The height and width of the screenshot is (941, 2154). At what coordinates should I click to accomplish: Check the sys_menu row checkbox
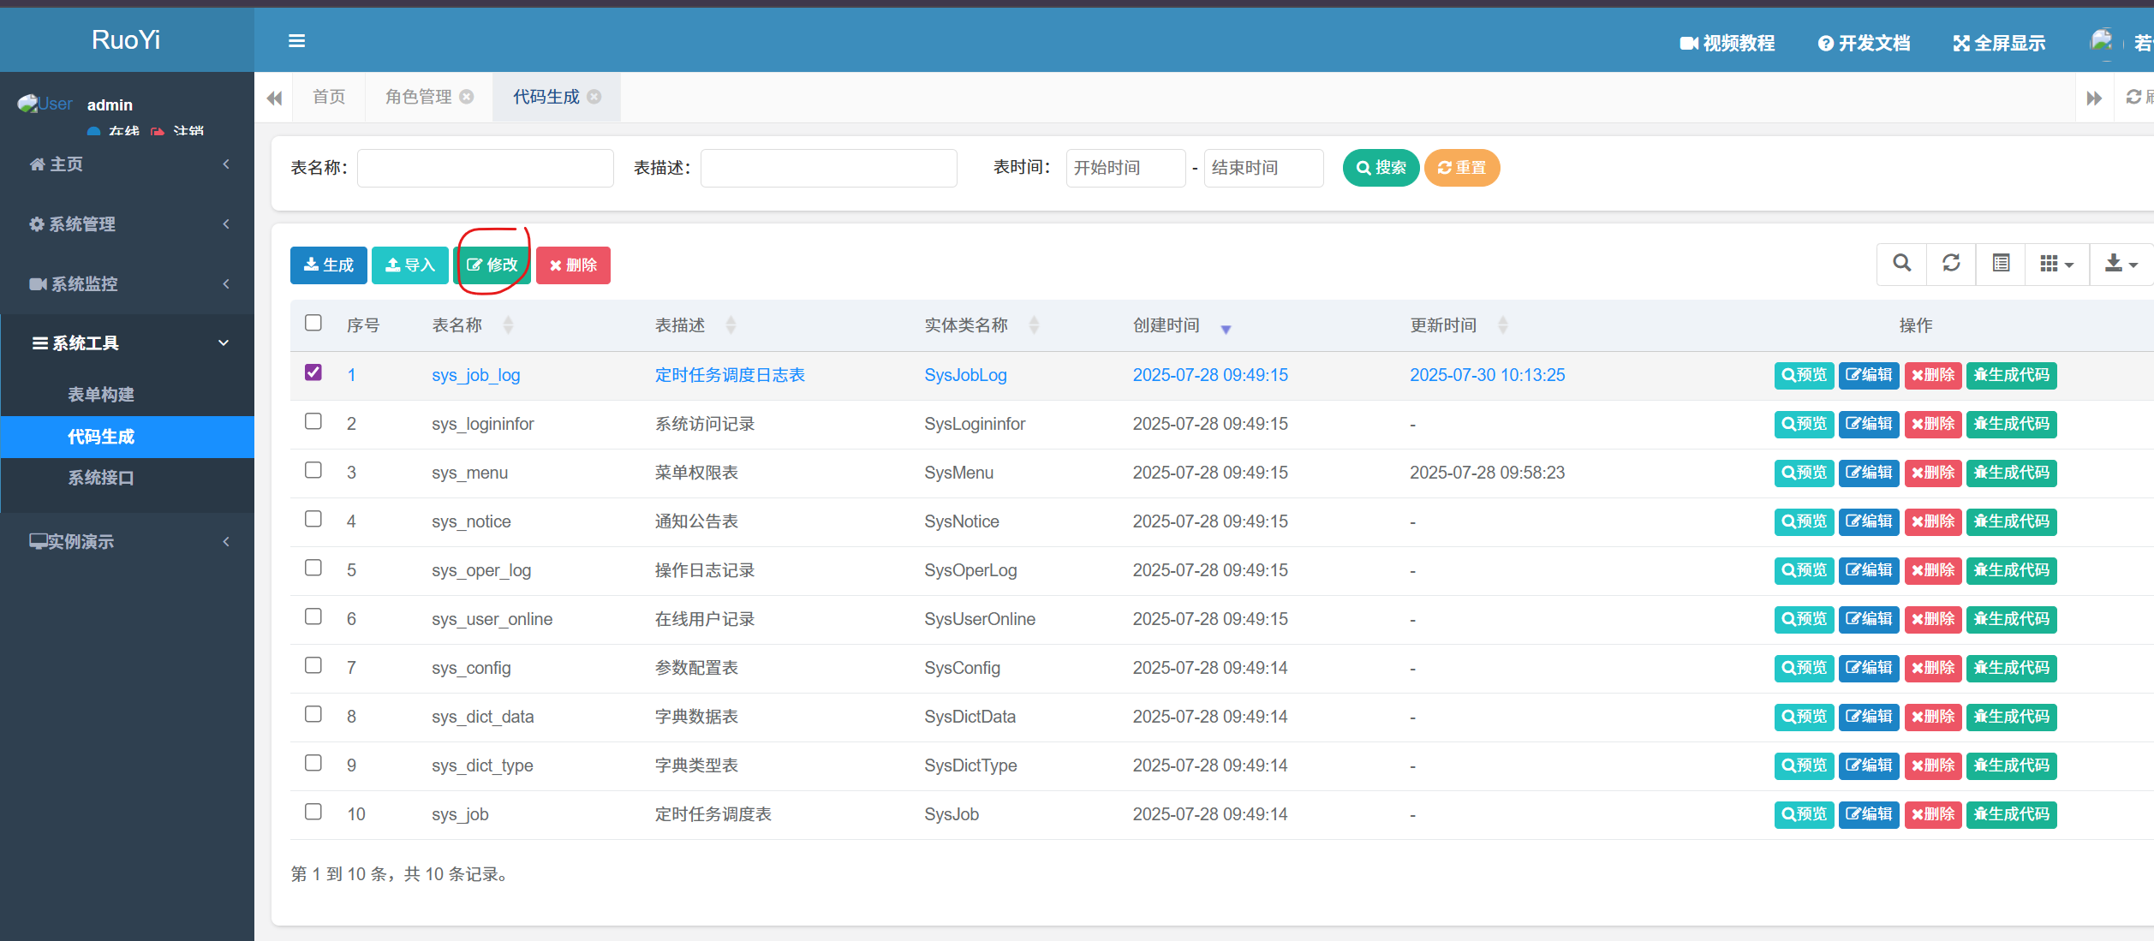313,470
